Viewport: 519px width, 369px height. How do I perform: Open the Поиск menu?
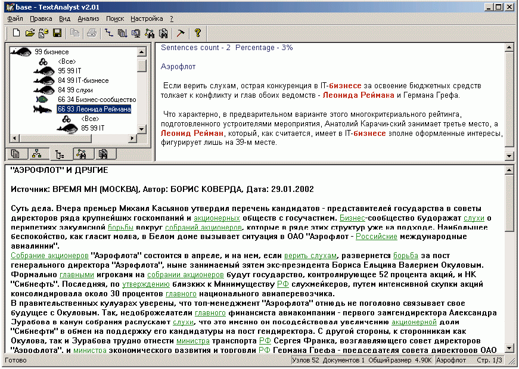click(115, 19)
